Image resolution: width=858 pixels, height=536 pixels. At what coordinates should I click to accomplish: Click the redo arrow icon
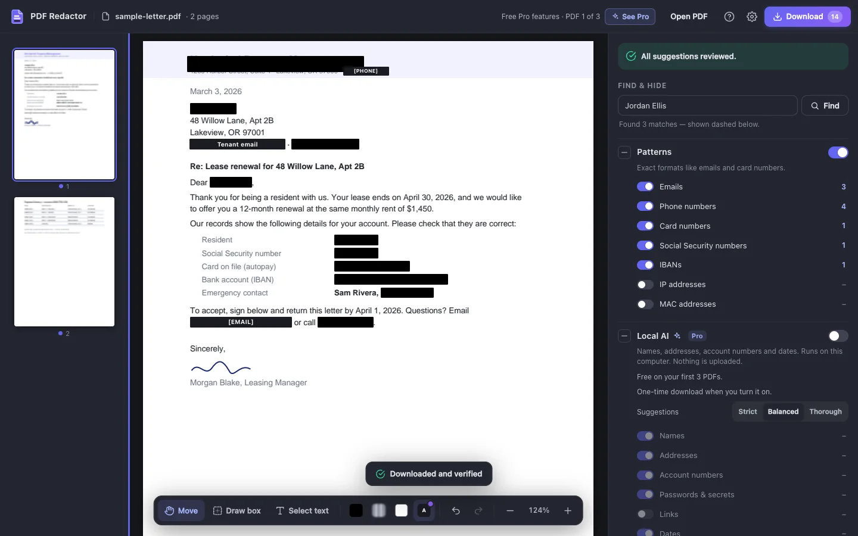click(x=478, y=510)
